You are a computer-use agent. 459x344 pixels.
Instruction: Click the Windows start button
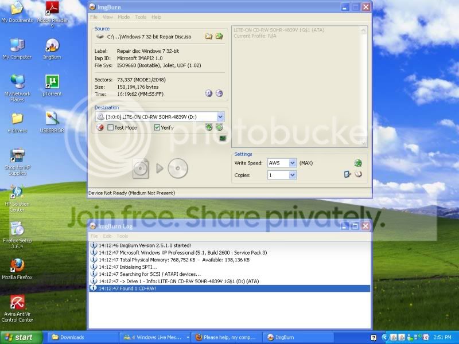pos(21,337)
